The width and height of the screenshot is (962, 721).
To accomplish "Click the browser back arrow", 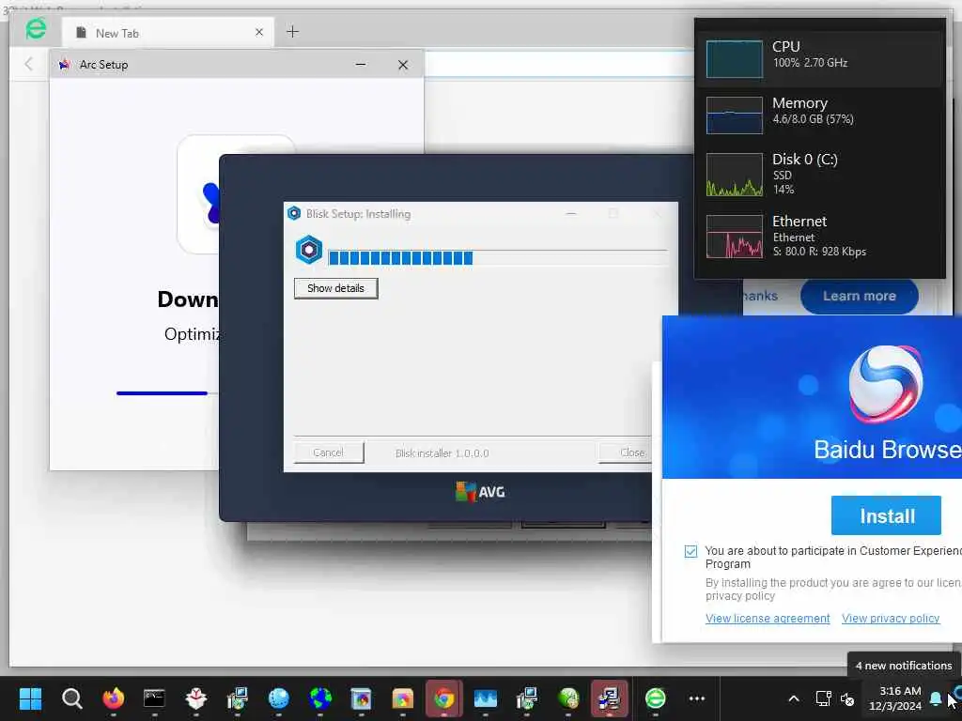I will [x=28, y=64].
